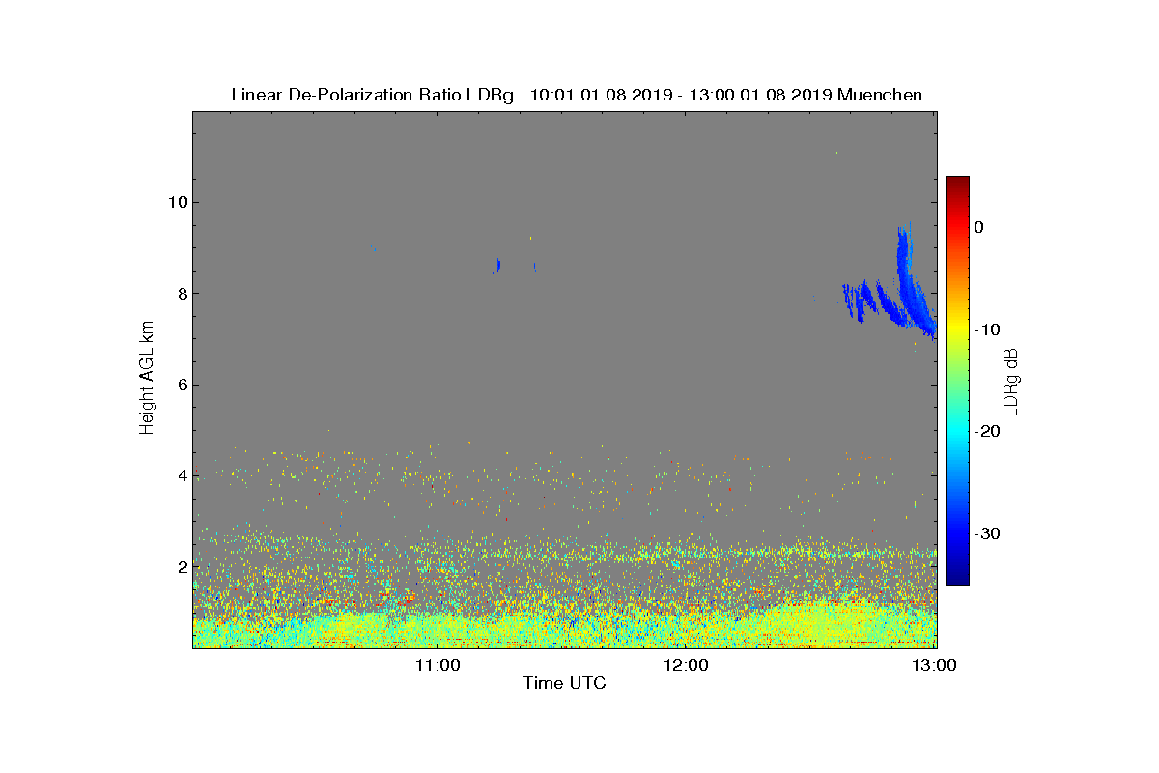This screenshot has width=1159, height=773.
Task: Click the colorbar tick value '-20'
Action: [x=987, y=431]
